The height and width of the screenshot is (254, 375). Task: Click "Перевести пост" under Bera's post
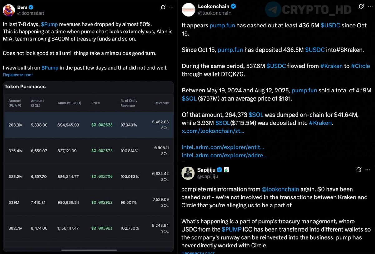coord(18,75)
